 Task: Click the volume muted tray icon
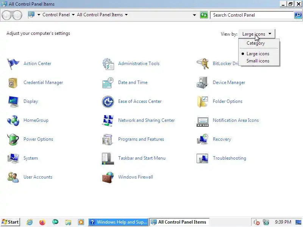pyautogui.click(x=256, y=222)
